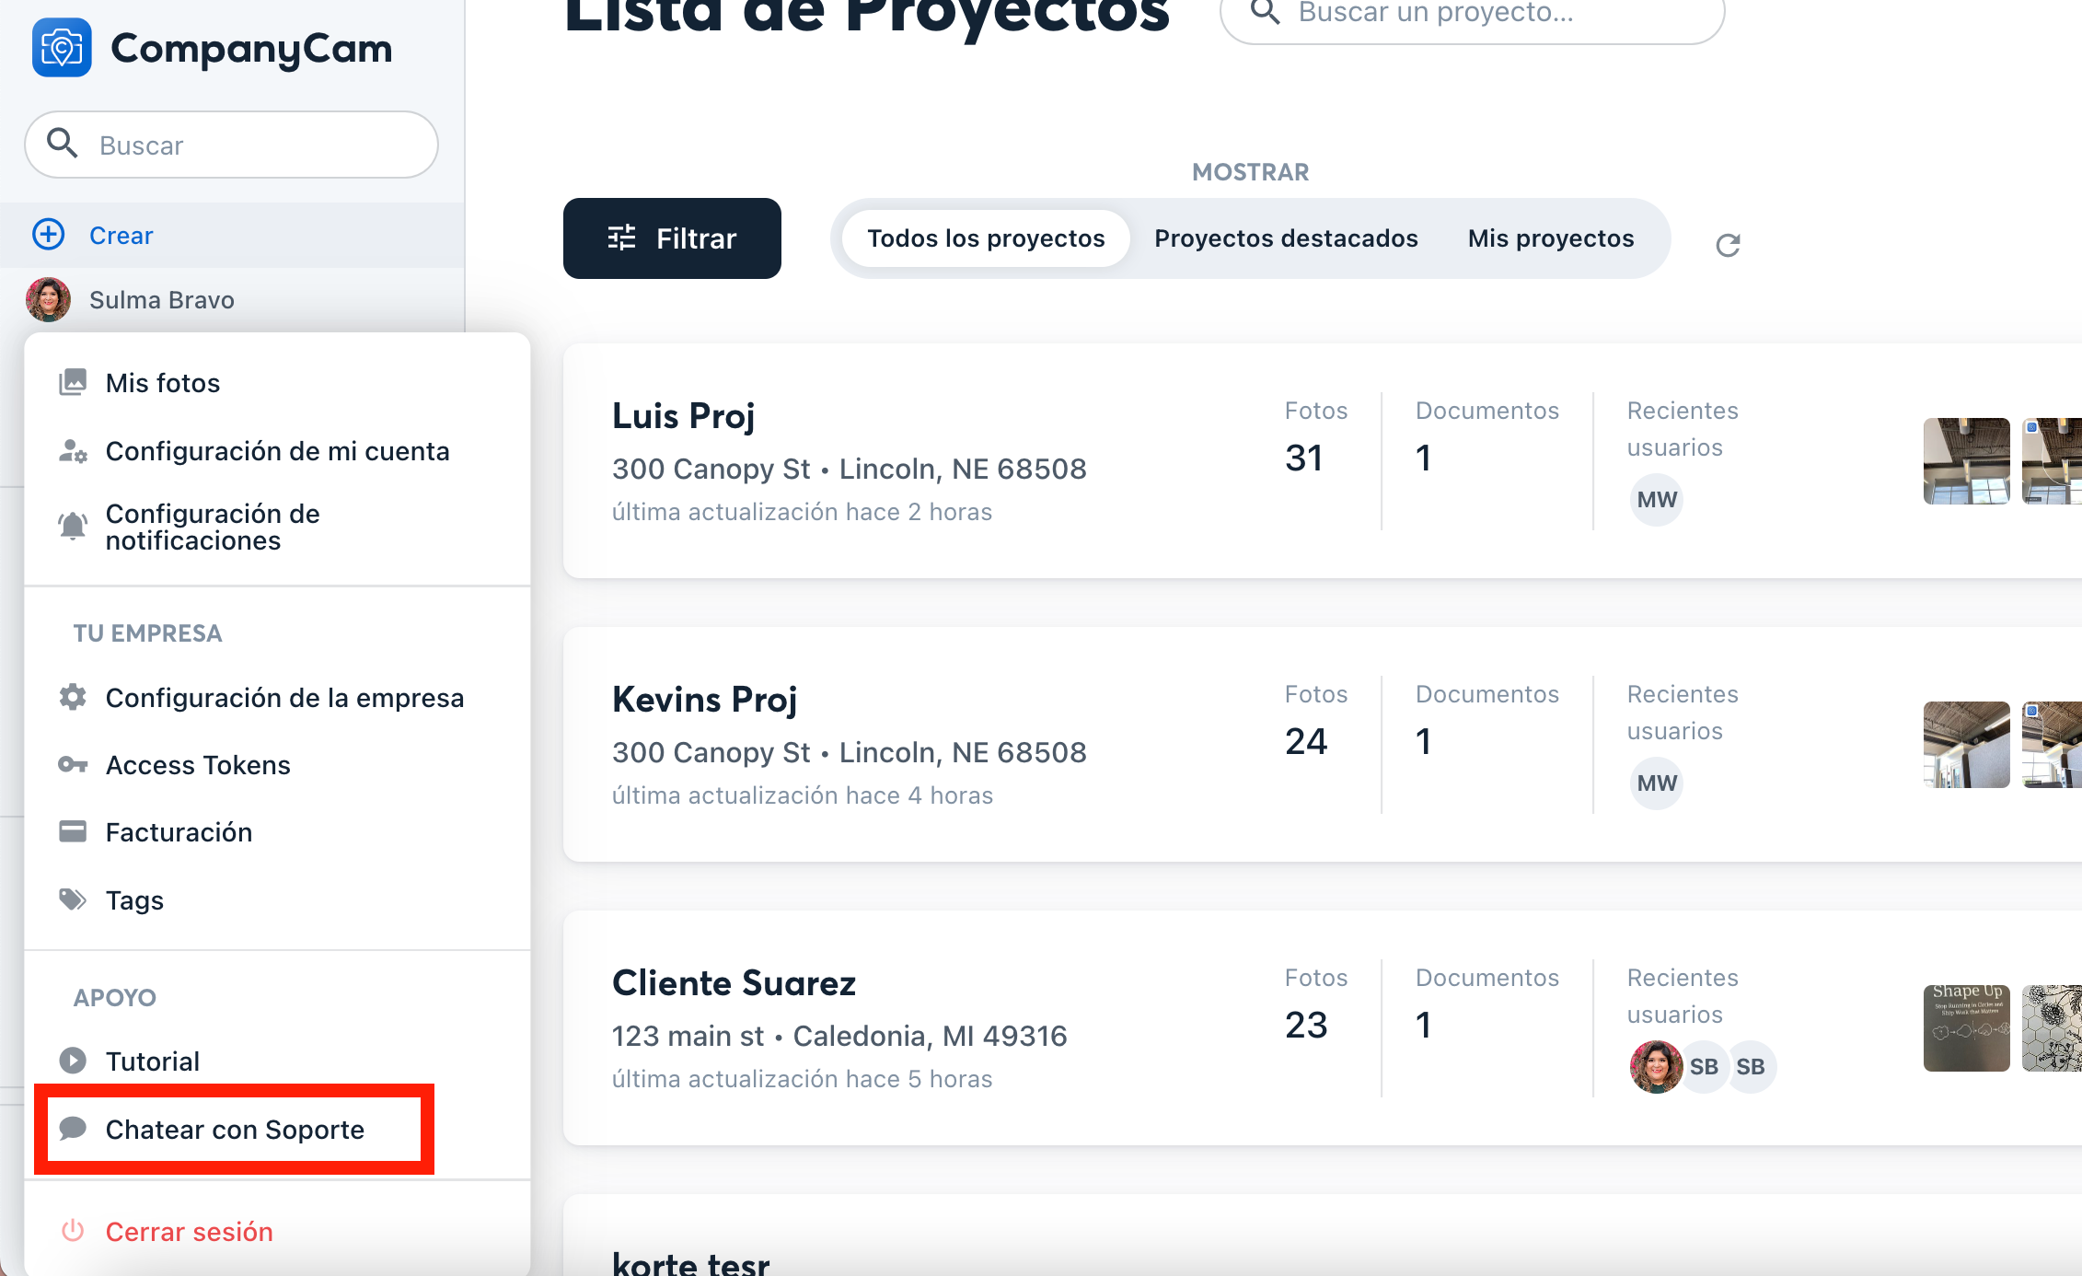Click the notification bell icon
The image size is (2082, 1276).
point(73,526)
